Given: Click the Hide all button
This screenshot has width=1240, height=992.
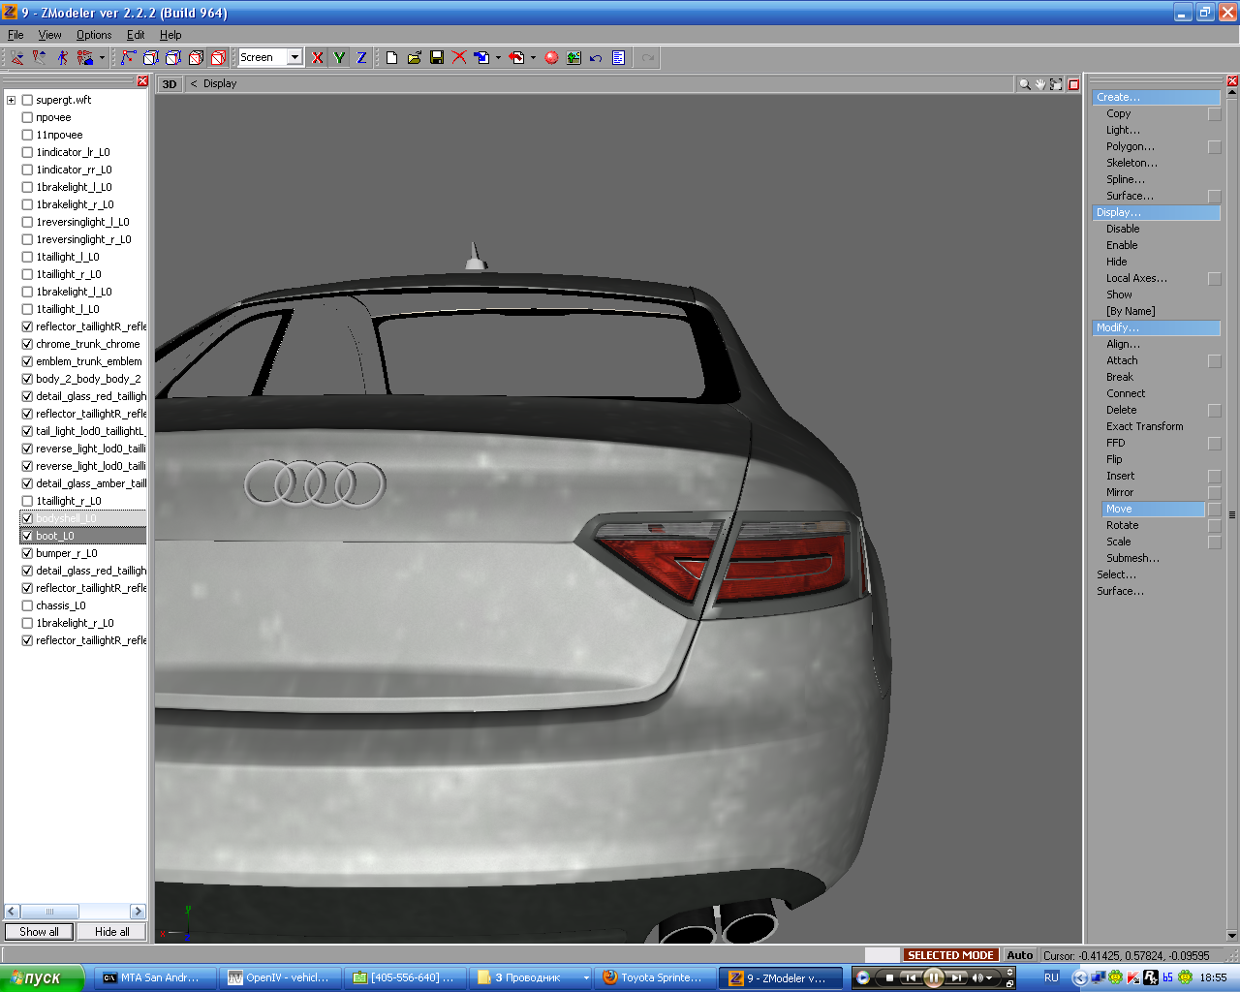Looking at the screenshot, I should [x=112, y=932].
